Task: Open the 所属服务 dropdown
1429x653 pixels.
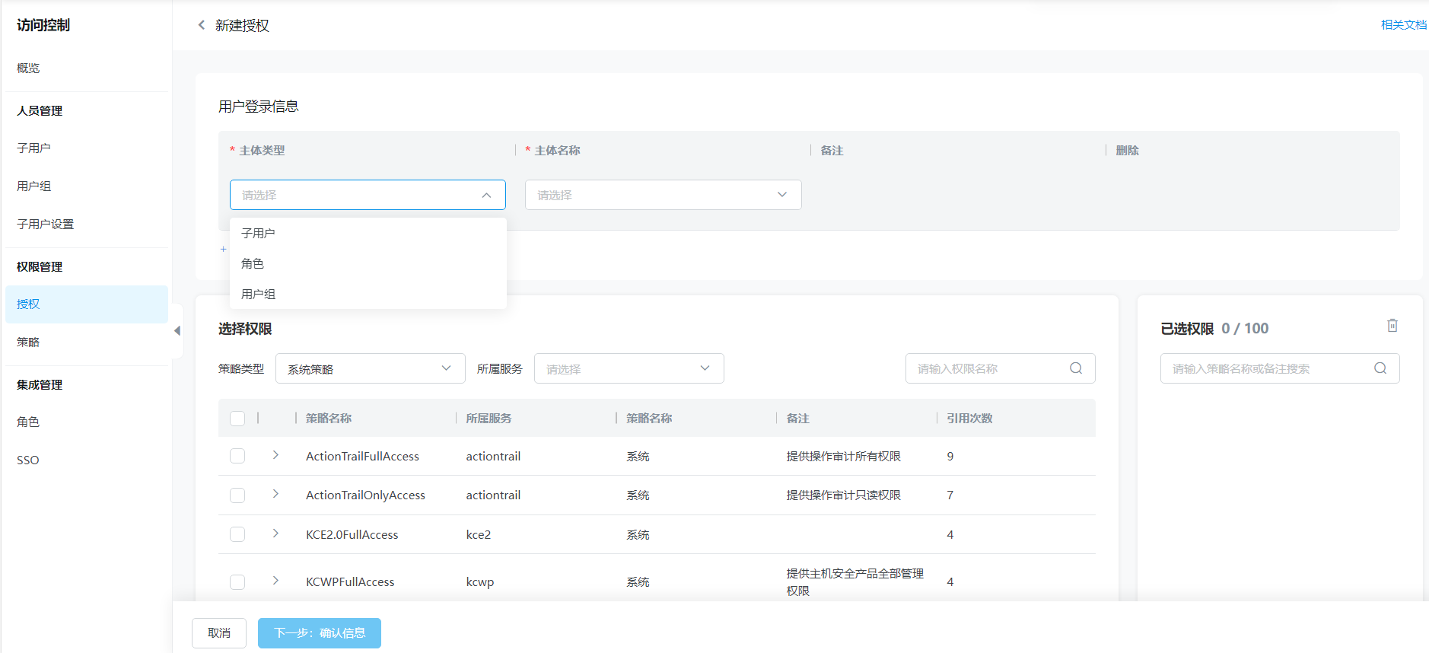Action: pos(629,368)
